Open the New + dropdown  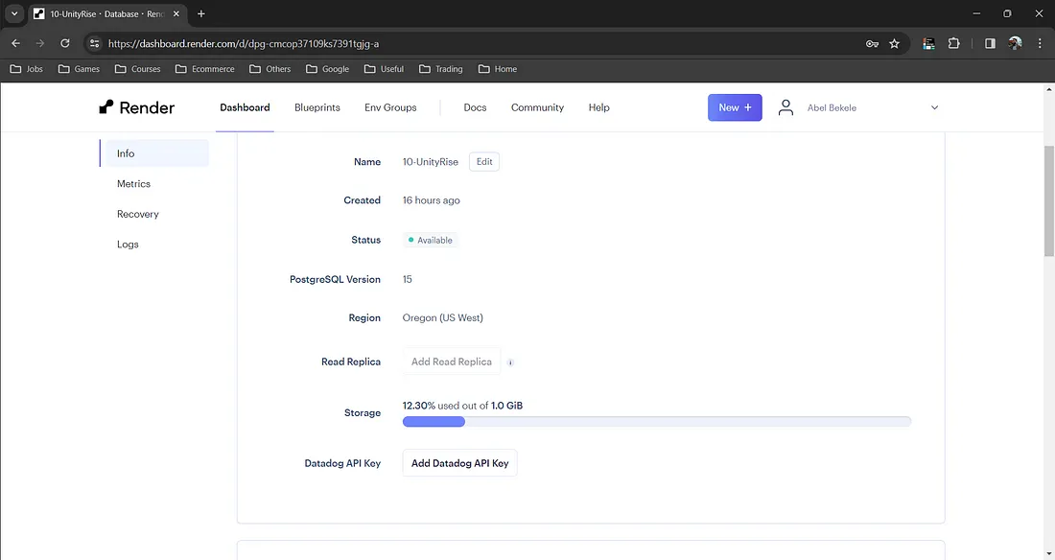[735, 107]
